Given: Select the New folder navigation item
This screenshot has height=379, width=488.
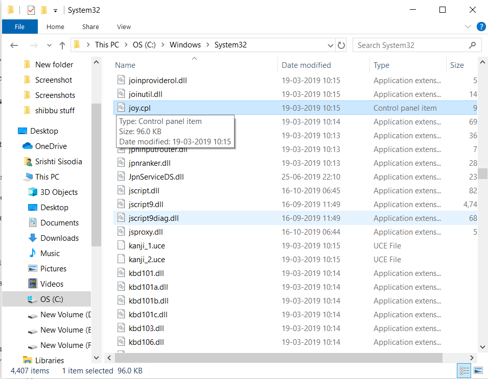Looking at the screenshot, I should coord(54,65).
